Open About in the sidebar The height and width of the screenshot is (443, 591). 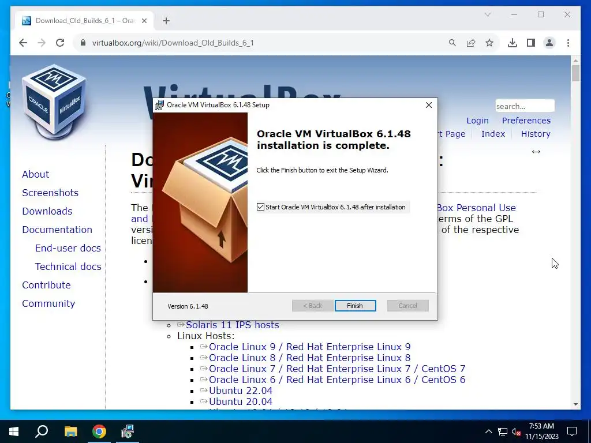click(x=35, y=174)
